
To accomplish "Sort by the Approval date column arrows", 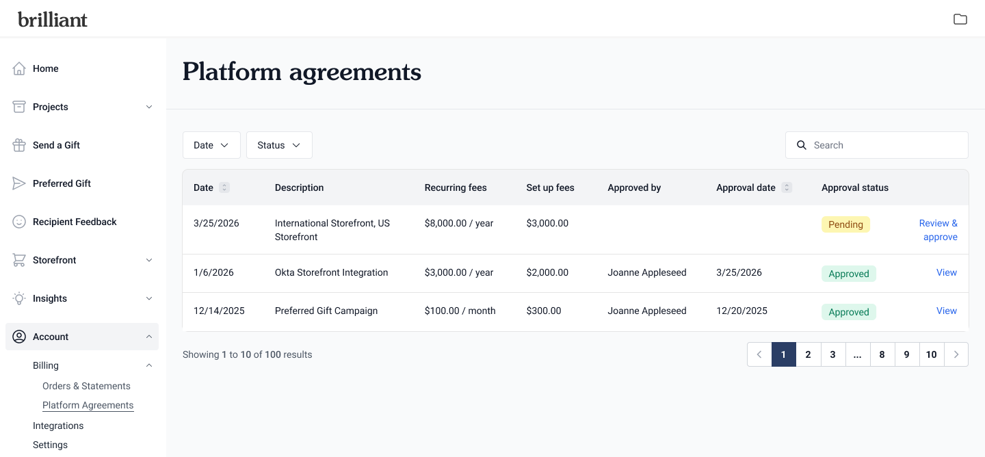I will (787, 187).
